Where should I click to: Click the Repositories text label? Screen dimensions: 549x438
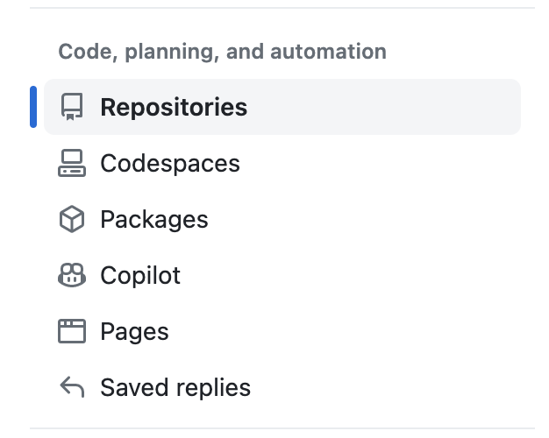click(174, 107)
